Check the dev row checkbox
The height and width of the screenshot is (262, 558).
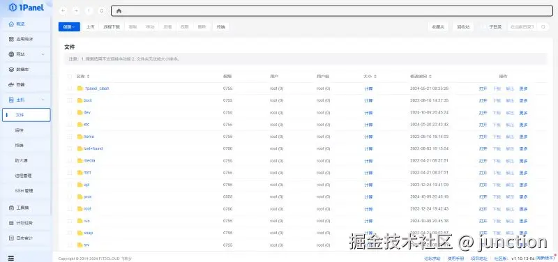click(x=70, y=112)
